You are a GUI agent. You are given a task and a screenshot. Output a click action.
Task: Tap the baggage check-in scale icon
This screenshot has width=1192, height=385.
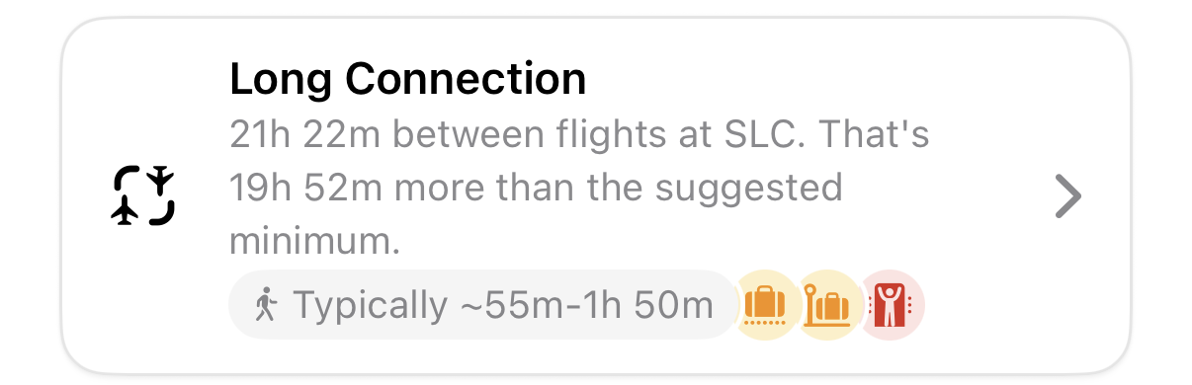coord(827,304)
